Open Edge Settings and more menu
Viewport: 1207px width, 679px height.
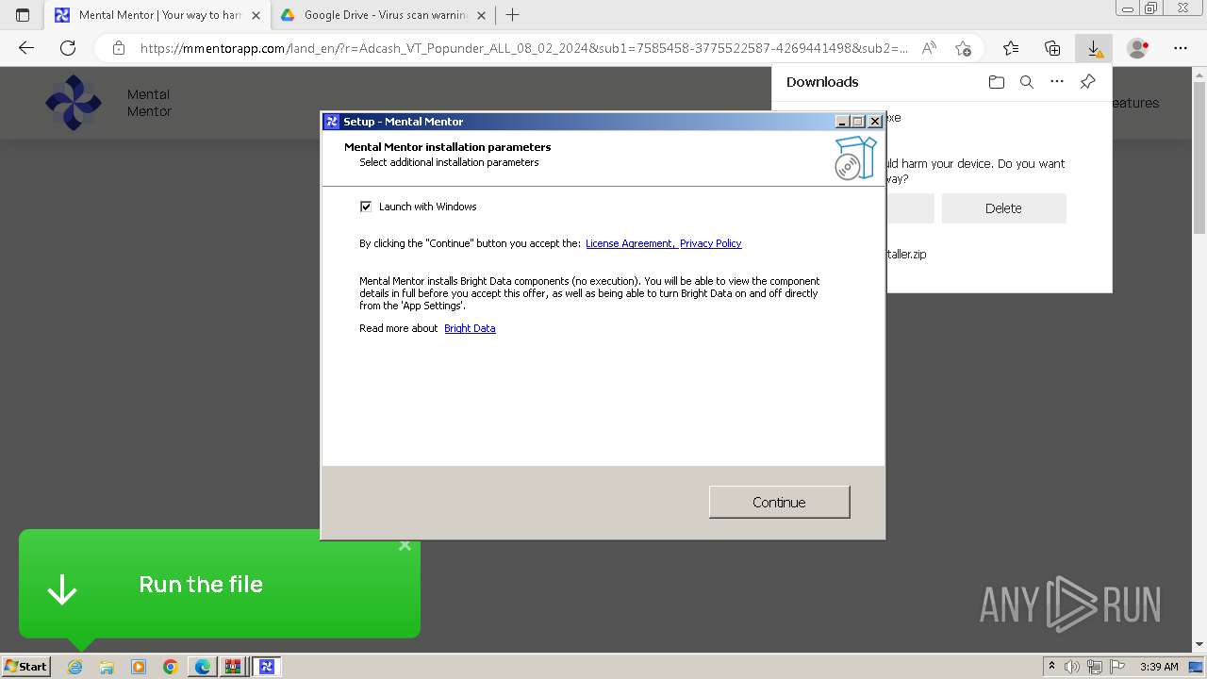tap(1181, 48)
